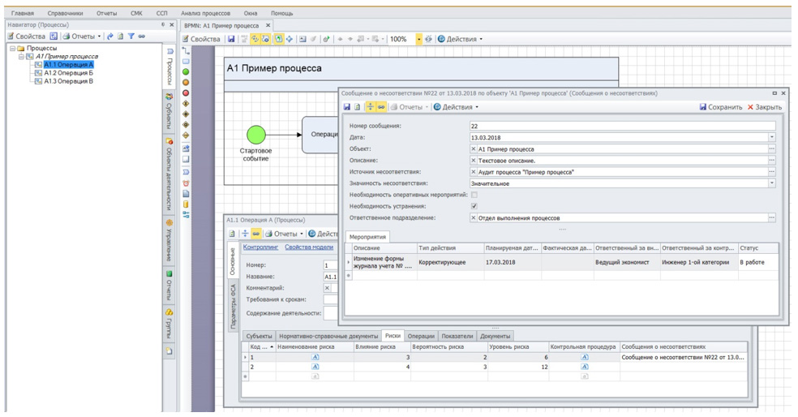Open the 'Дата' dropdown arrow

pyautogui.click(x=771, y=138)
